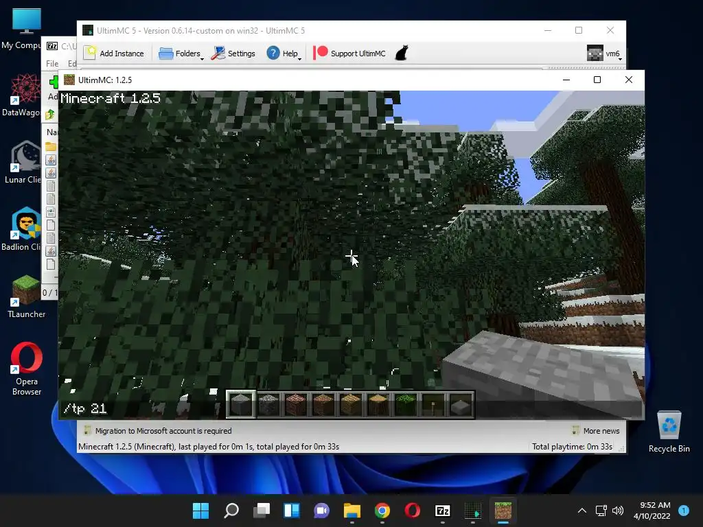Click Support UltimMC Patreon button
This screenshot has height=527, width=703.
(x=349, y=54)
